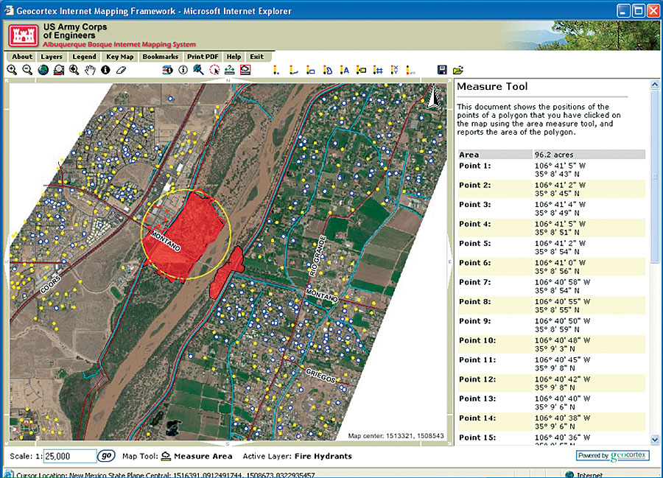Viewport: 663px width, 478px height.
Task: Click the scale input field
Action: point(70,456)
